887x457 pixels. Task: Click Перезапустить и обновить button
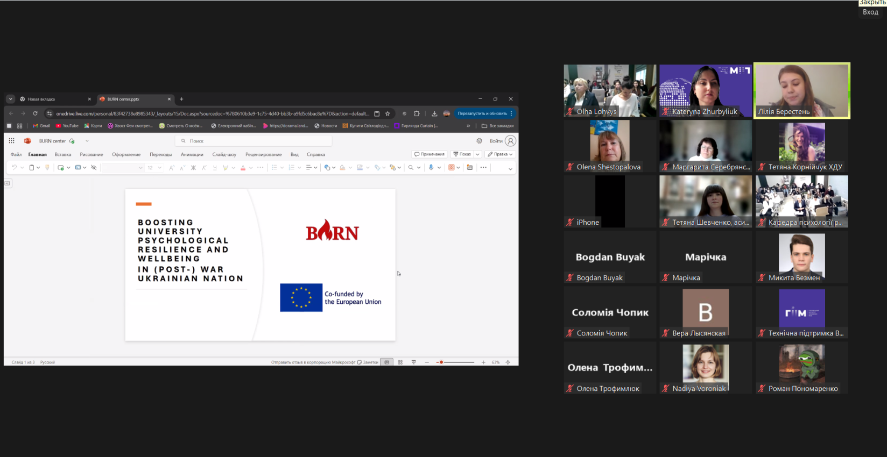pos(482,113)
